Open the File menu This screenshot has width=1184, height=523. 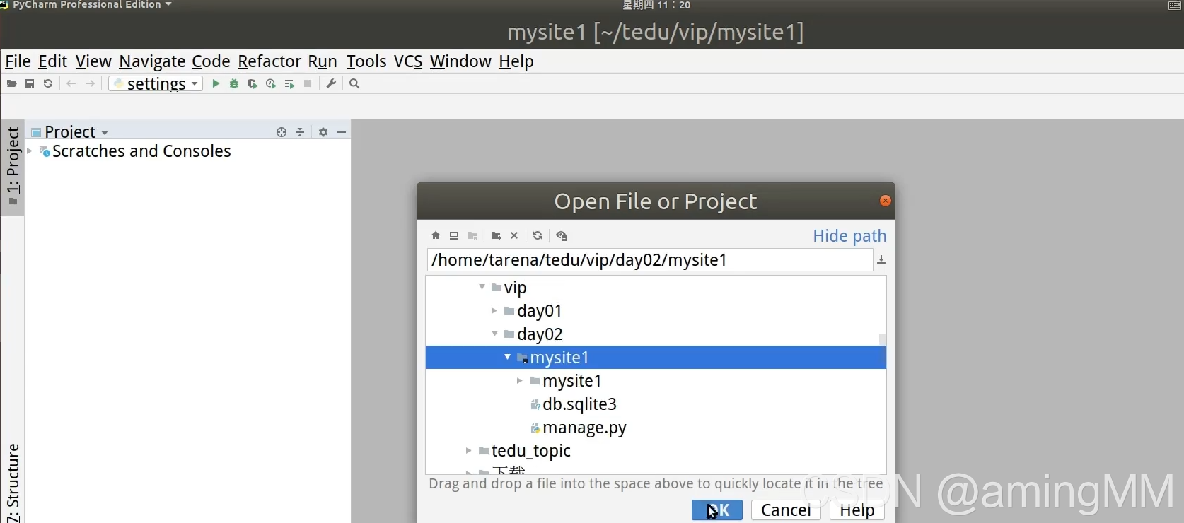click(18, 61)
